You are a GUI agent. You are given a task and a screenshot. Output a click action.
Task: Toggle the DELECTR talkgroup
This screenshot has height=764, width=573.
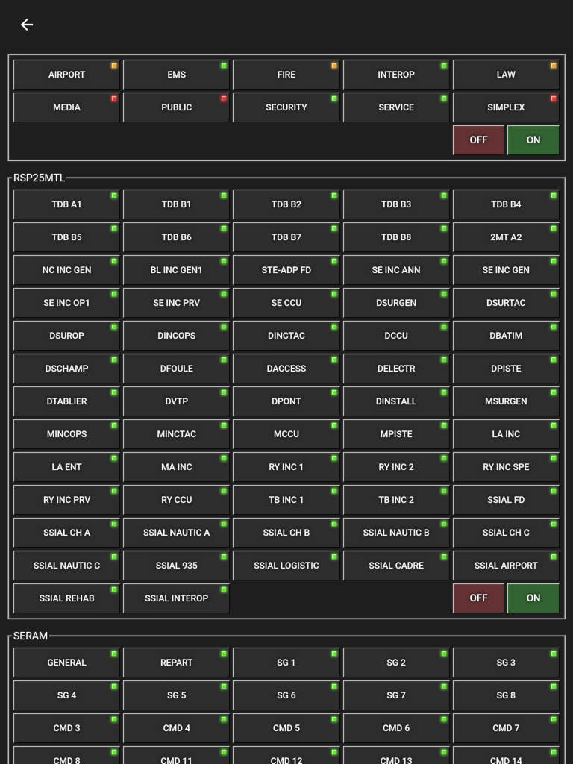pyautogui.click(x=396, y=369)
